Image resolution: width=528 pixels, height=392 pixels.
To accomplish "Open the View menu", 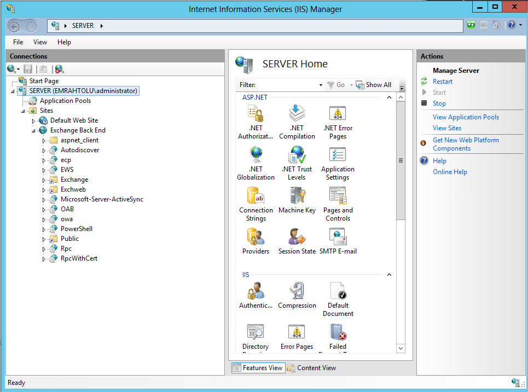I will coord(40,42).
